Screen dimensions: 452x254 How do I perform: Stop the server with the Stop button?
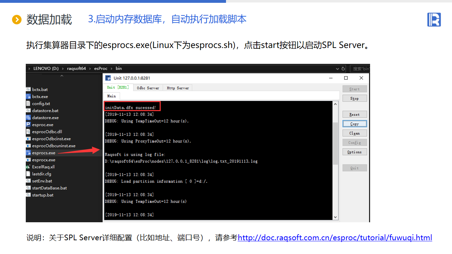[355, 98]
